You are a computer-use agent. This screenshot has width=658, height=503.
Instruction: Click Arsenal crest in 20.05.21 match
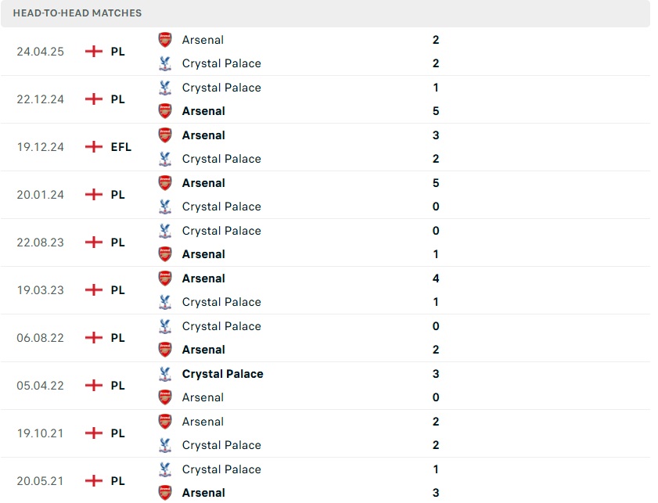tap(165, 493)
